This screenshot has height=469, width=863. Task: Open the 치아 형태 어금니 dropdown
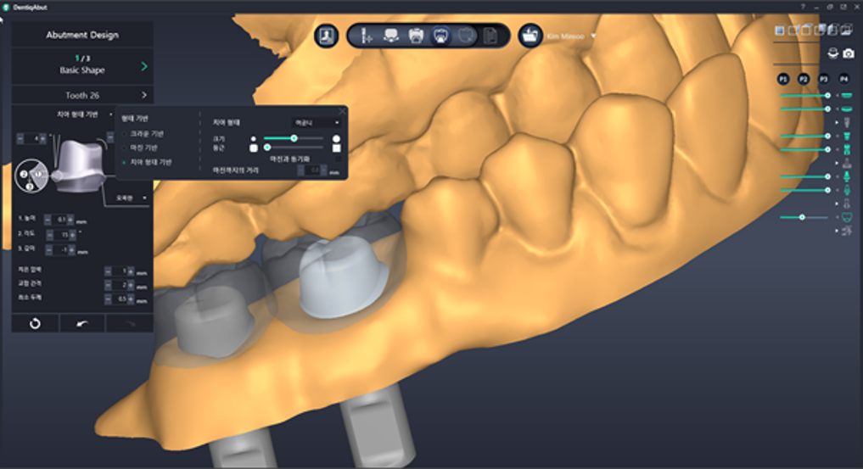point(315,122)
